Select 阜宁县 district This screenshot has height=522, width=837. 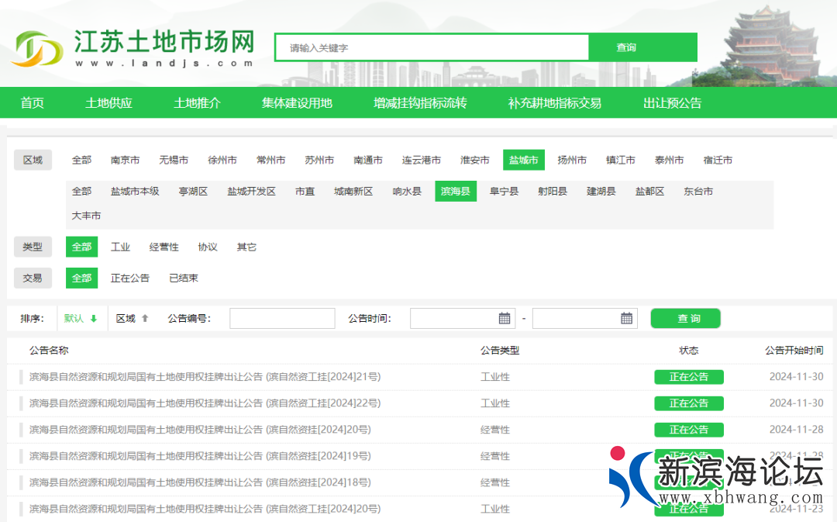pos(504,191)
